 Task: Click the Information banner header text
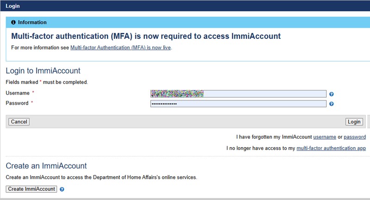(x=32, y=22)
